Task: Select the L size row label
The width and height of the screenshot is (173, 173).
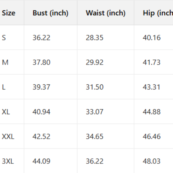Action: tap(4, 87)
